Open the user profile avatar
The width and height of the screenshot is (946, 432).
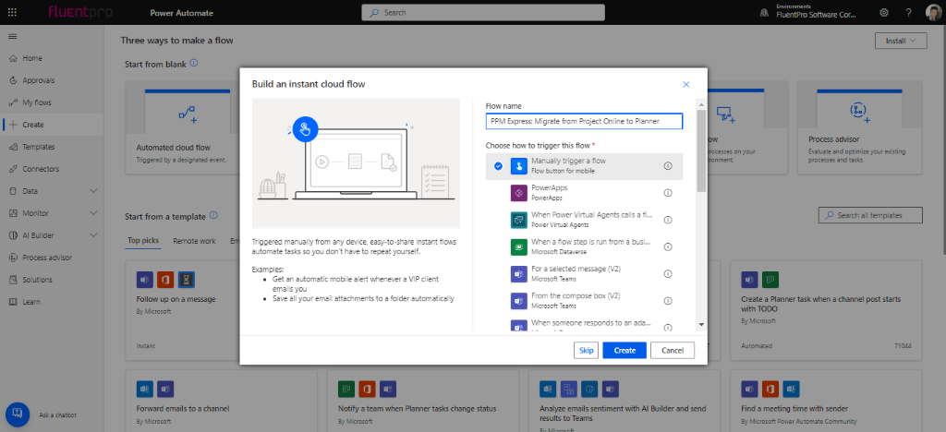pyautogui.click(x=933, y=12)
